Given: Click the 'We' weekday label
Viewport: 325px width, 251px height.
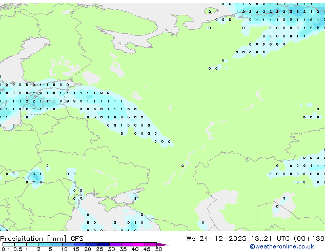Looking at the screenshot, I should (191, 239).
